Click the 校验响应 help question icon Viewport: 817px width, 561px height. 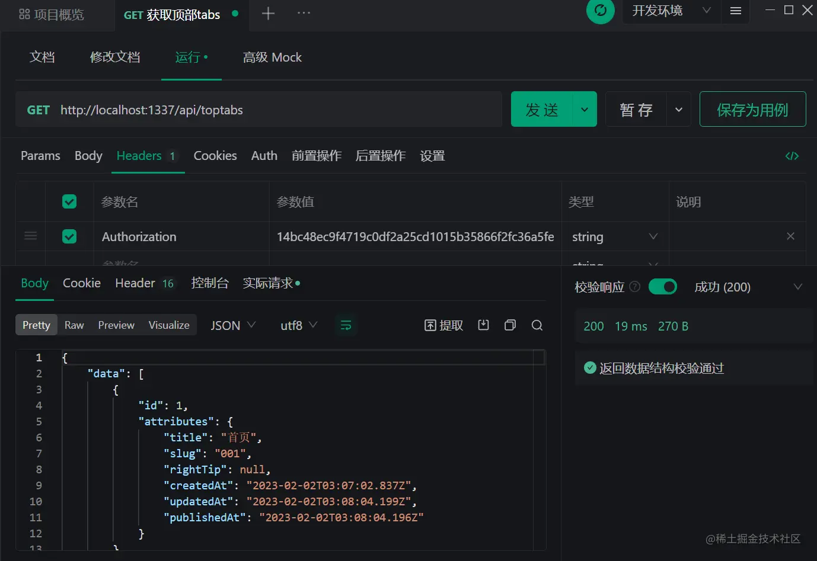click(635, 287)
